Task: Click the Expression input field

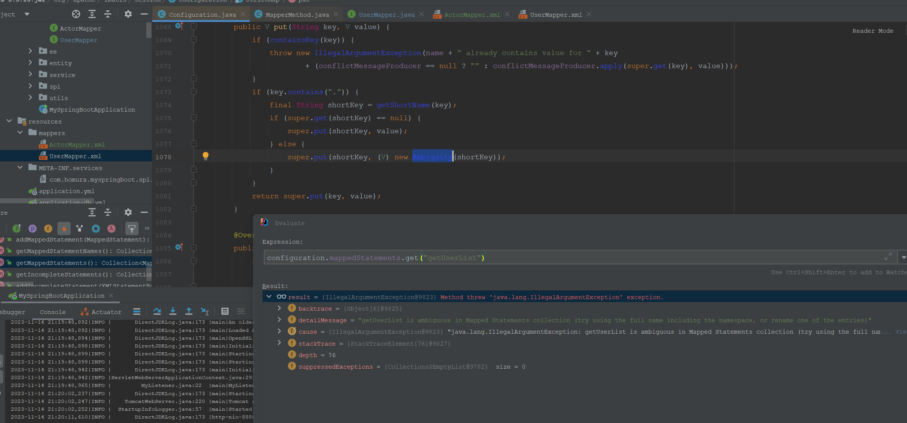Action: (558, 257)
